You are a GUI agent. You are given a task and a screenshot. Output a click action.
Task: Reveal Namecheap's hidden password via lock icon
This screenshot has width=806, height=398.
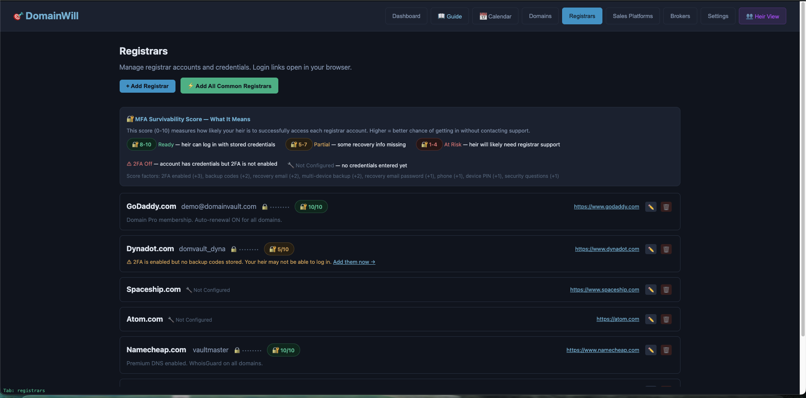coord(237,350)
